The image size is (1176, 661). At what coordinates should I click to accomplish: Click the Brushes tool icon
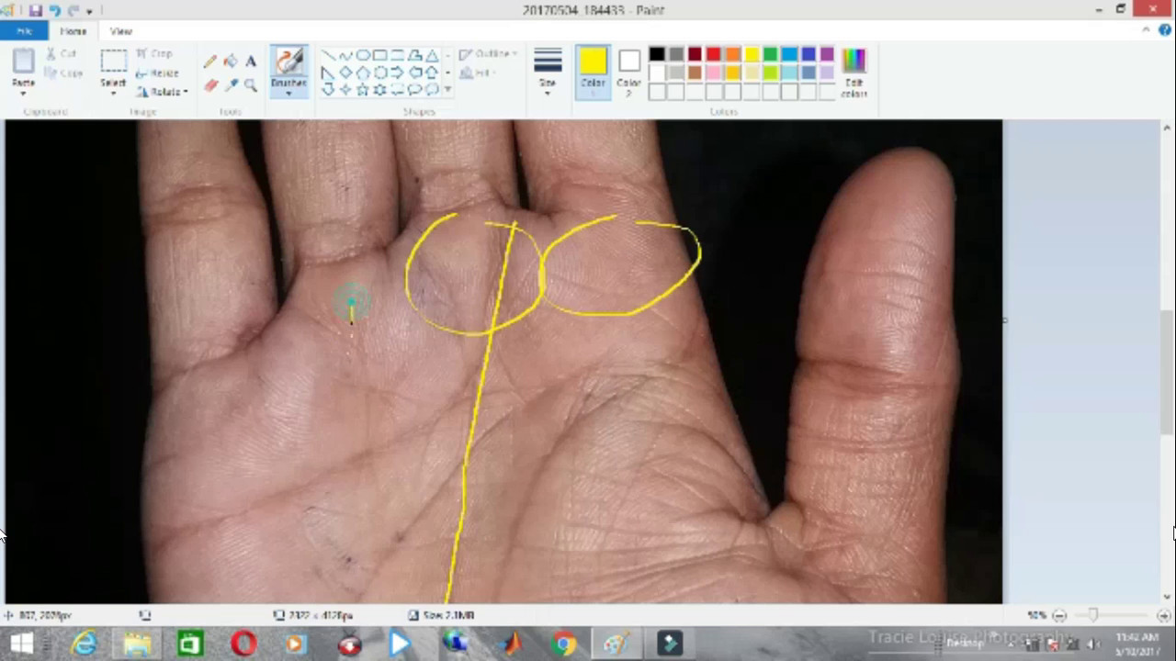coord(288,62)
